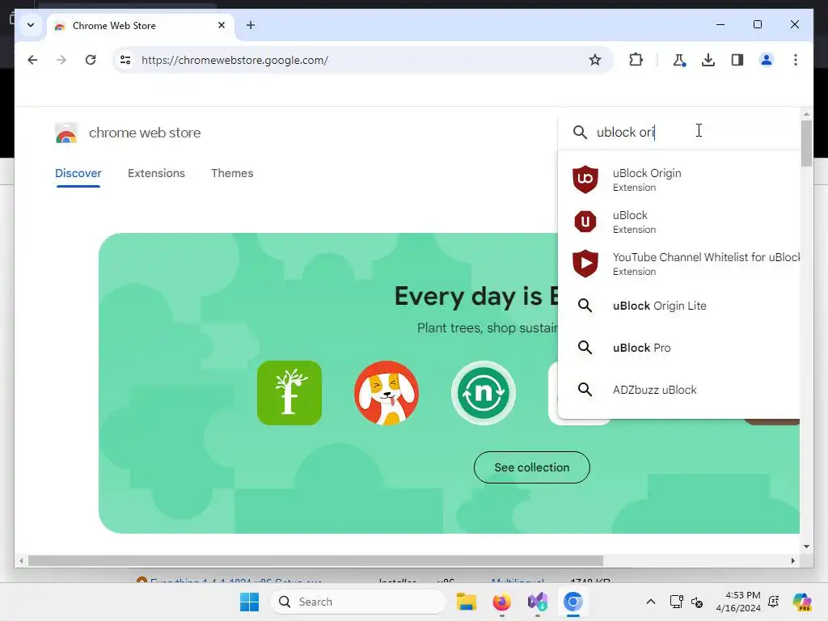Open the dog face extension icon
This screenshot has height=621, width=828.
pos(387,393)
